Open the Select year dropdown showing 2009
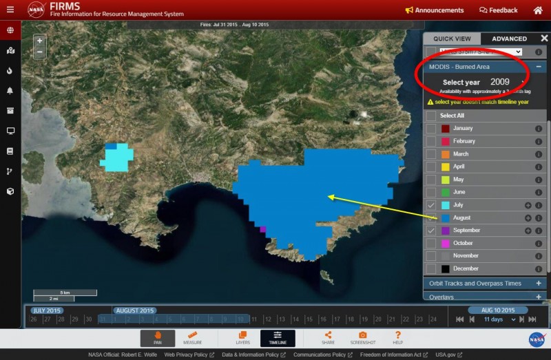 (507, 82)
